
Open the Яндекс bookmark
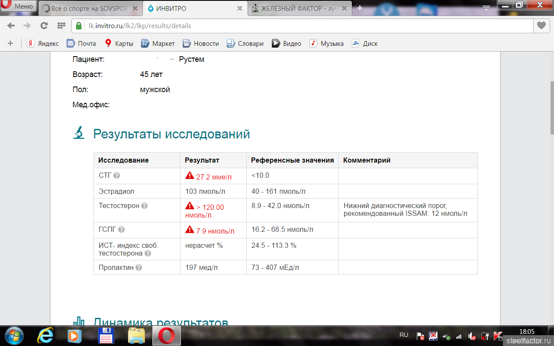click(43, 43)
